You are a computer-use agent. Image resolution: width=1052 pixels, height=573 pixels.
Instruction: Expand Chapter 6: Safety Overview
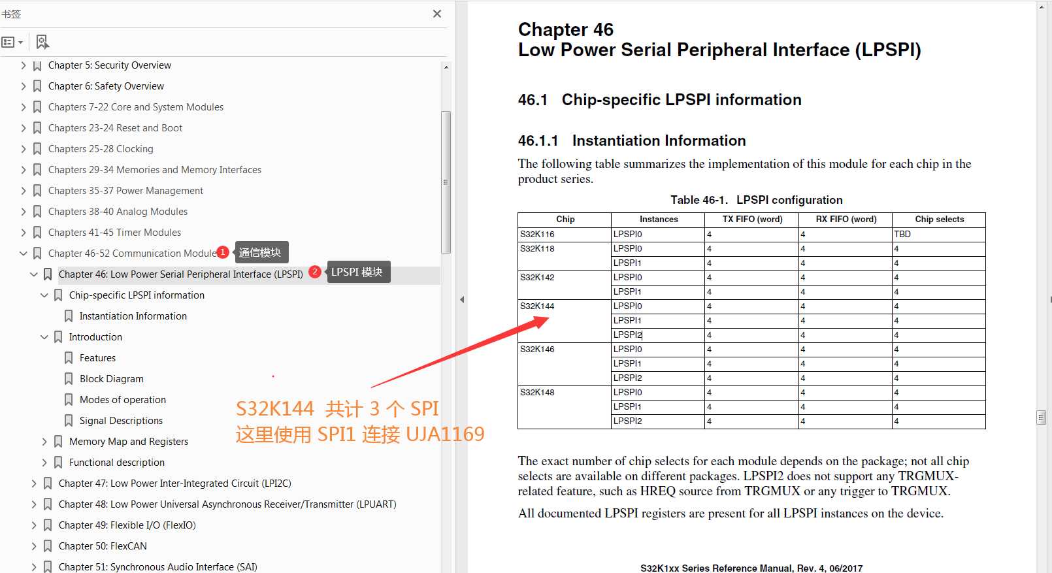(24, 86)
